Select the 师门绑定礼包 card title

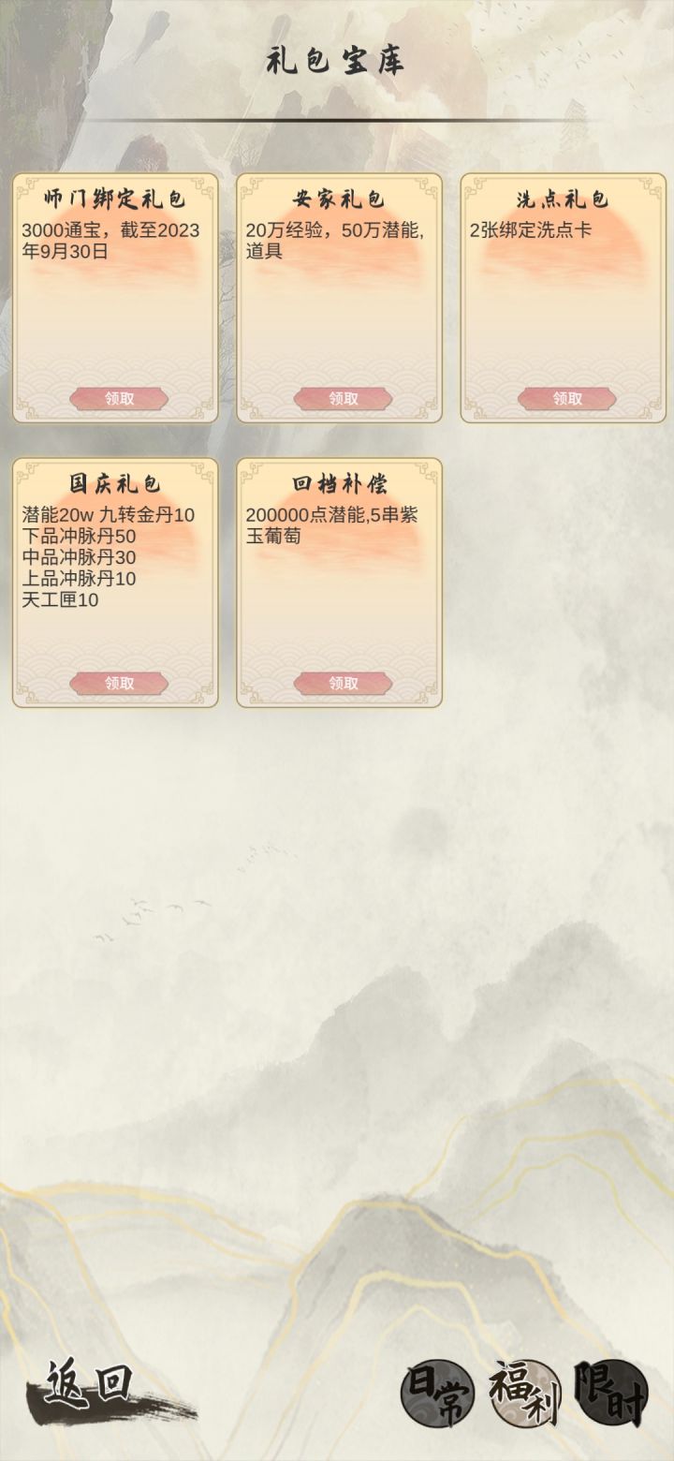tap(115, 199)
